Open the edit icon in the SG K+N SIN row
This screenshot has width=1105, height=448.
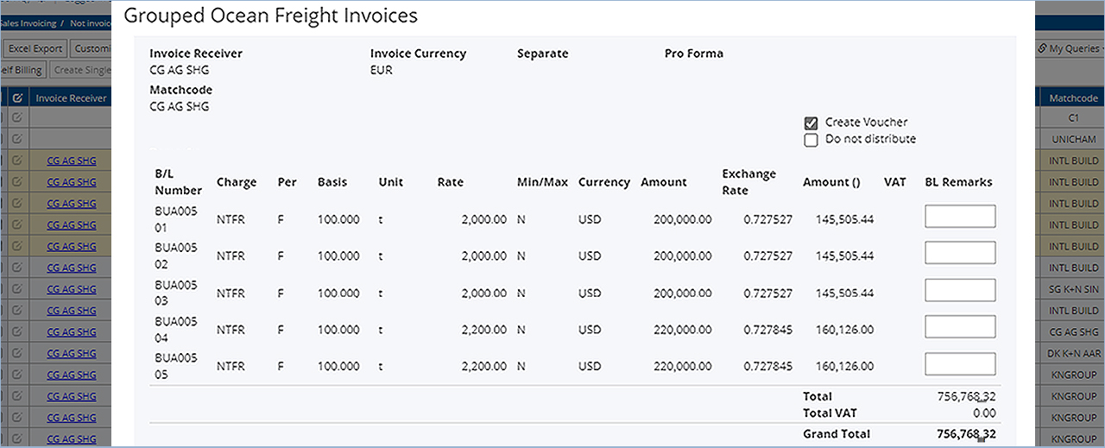(x=17, y=289)
